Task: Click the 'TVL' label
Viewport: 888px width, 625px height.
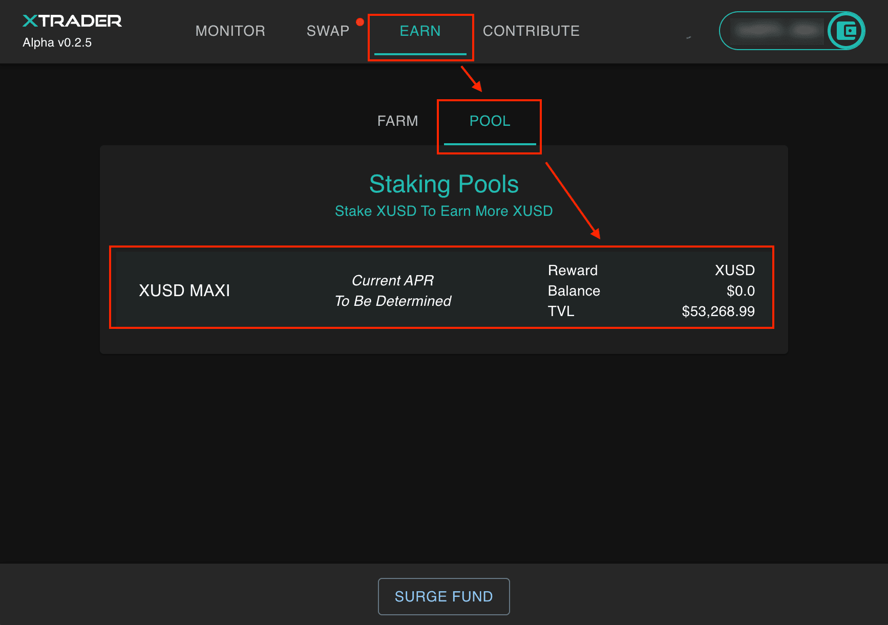Action: point(561,311)
